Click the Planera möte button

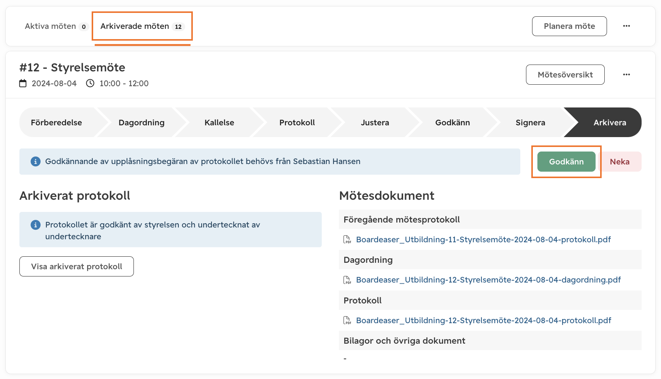(x=569, y=26)
